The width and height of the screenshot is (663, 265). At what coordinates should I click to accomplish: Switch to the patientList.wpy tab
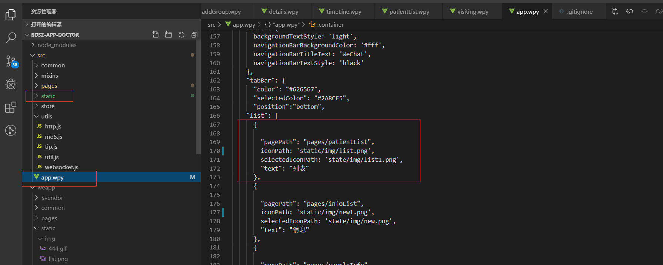[409, 12]
